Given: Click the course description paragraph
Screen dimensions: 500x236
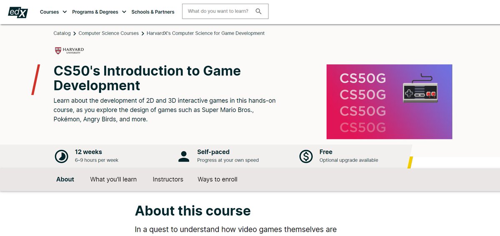Looking at the screenshot, I should tap(165, 110).
